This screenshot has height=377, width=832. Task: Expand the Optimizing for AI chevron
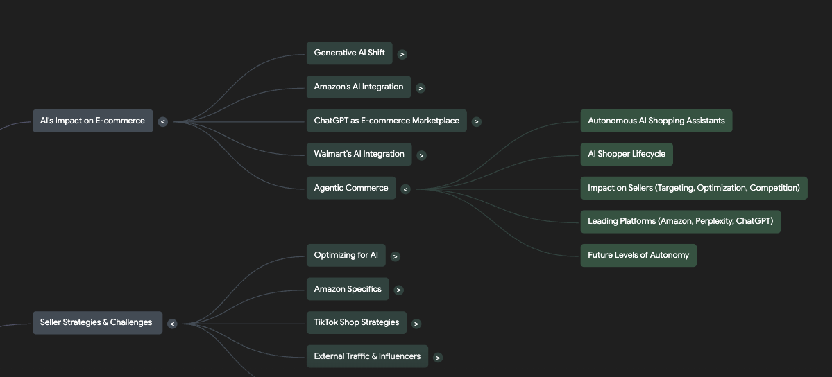[x=395, y=256]
